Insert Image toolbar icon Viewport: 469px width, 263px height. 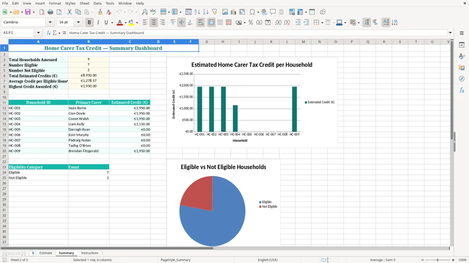(x=225, y=12)
